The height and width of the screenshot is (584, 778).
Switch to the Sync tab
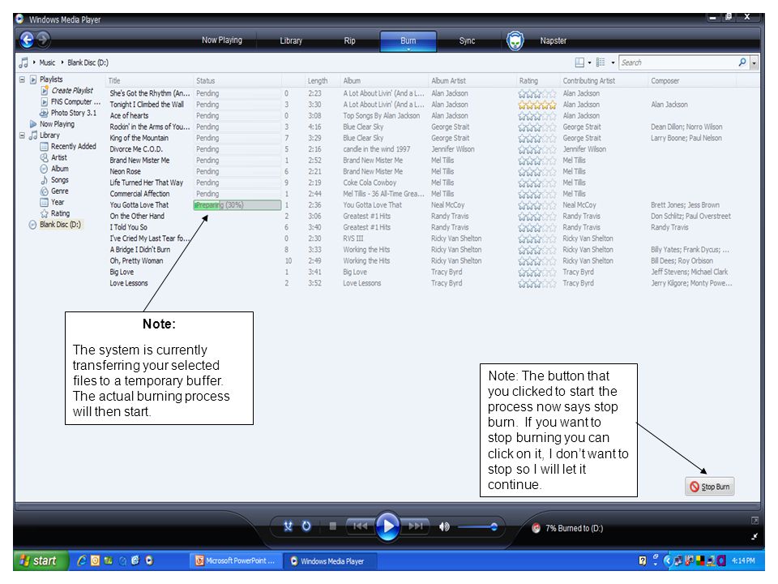pyautogui.click(x=467, y=41)
